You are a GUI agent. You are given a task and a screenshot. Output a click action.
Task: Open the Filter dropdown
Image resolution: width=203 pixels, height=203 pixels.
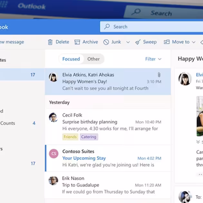153,59
